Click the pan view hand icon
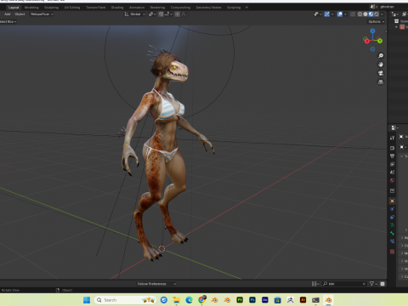Image resolution: width=408 pixels, height=306 pixels. click(x=381, y=65)
